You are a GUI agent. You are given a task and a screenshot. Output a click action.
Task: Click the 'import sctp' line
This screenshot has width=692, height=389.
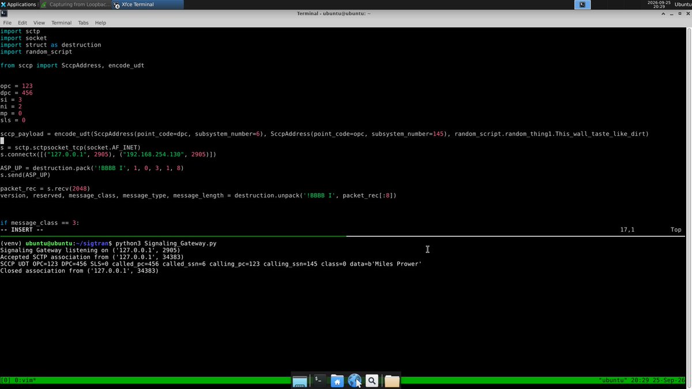click(20, 31)
